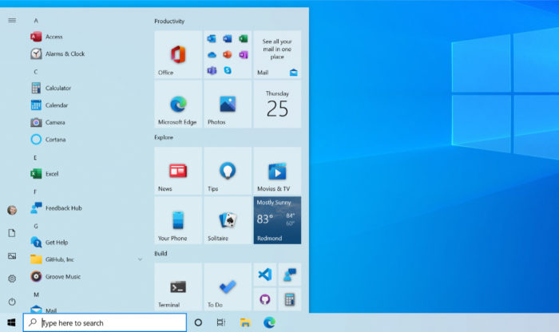The height and width of the screenshot is (332, 559).
Task: Open the News tile
Action: pos(178,171)
